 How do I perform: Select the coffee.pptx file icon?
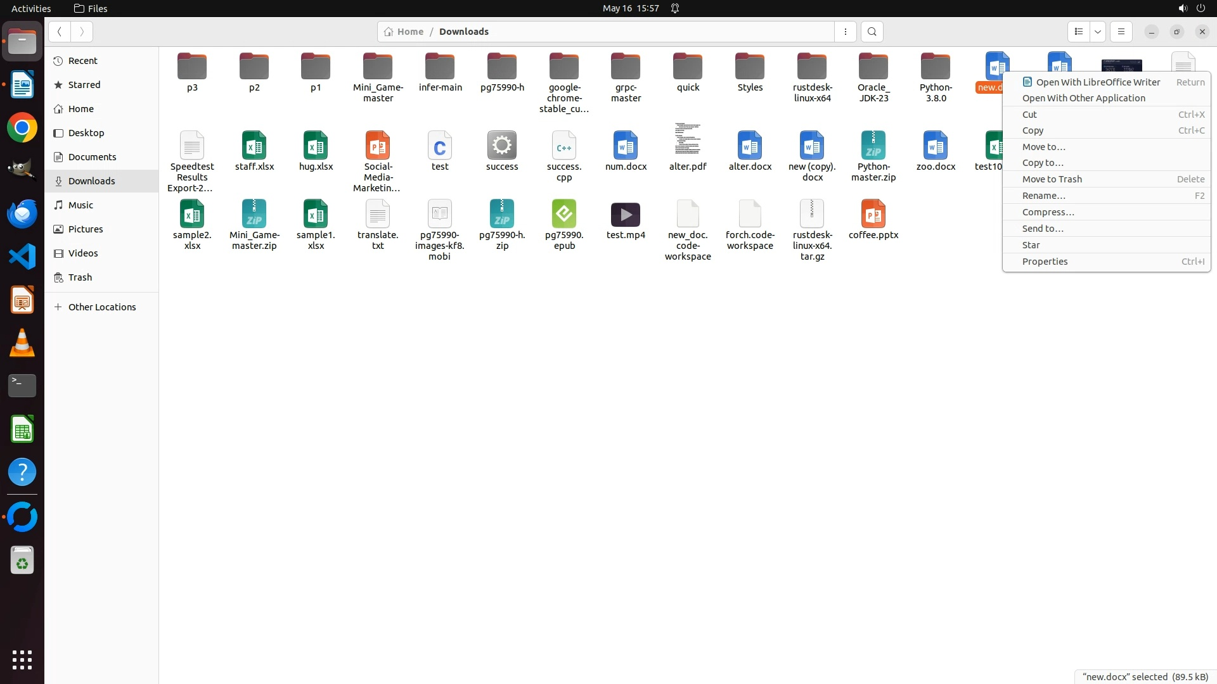[873, 215]
